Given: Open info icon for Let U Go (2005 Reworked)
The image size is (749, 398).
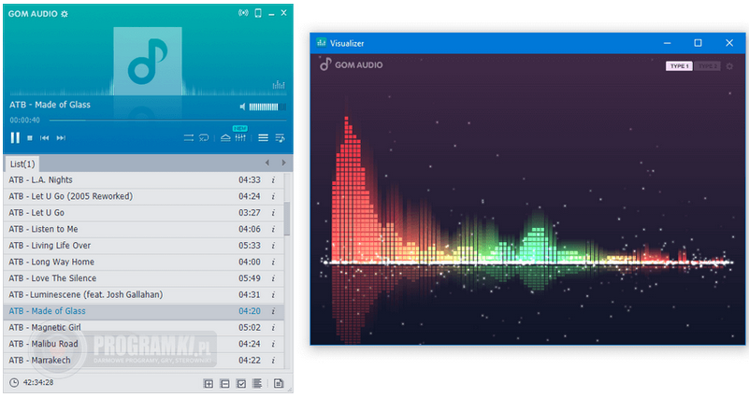Looking at the screenshot, I should click(273, 196).
